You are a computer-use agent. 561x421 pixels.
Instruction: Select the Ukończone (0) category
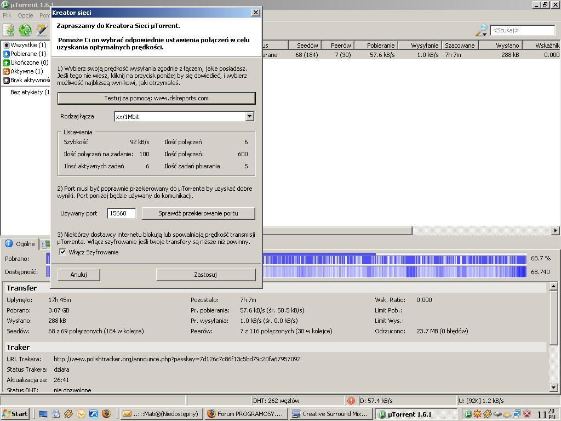26,62
